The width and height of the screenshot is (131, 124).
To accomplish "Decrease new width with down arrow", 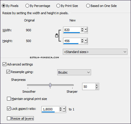I will coord(82,31).
